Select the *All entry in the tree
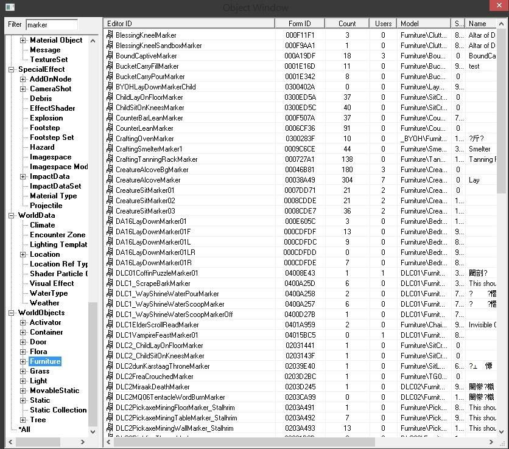This screenshot has width=509, height=449. click(24, 430)
